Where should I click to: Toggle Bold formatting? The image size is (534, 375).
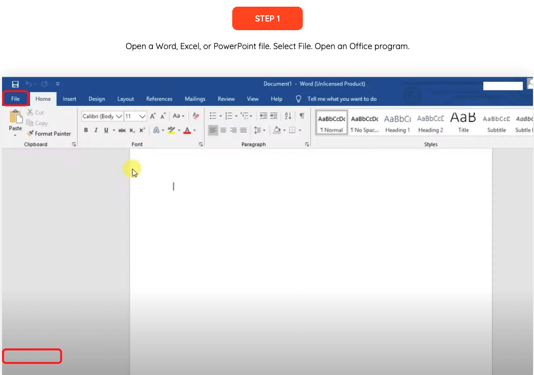coord(86,130)
